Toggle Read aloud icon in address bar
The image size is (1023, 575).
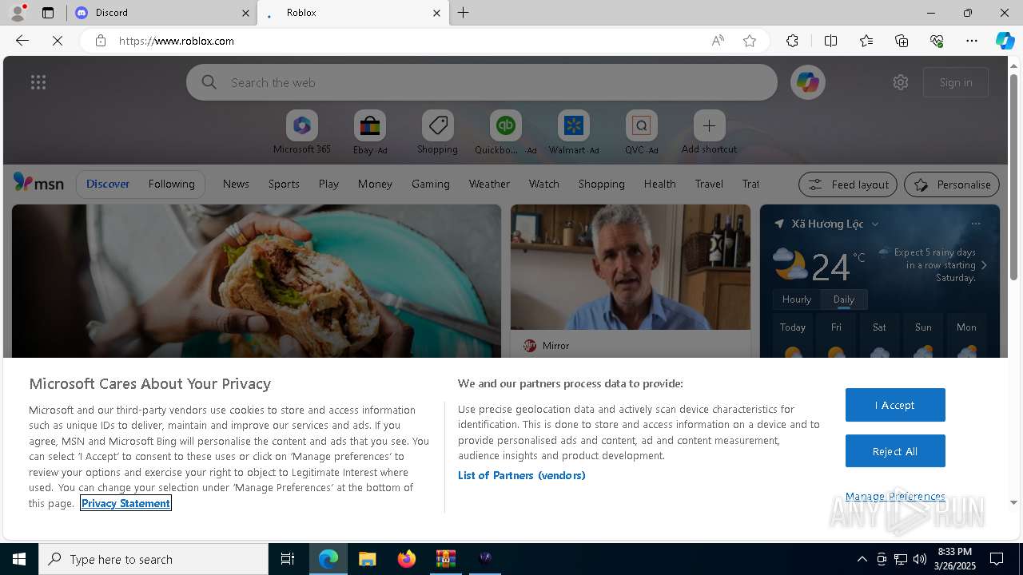point(718,41)
